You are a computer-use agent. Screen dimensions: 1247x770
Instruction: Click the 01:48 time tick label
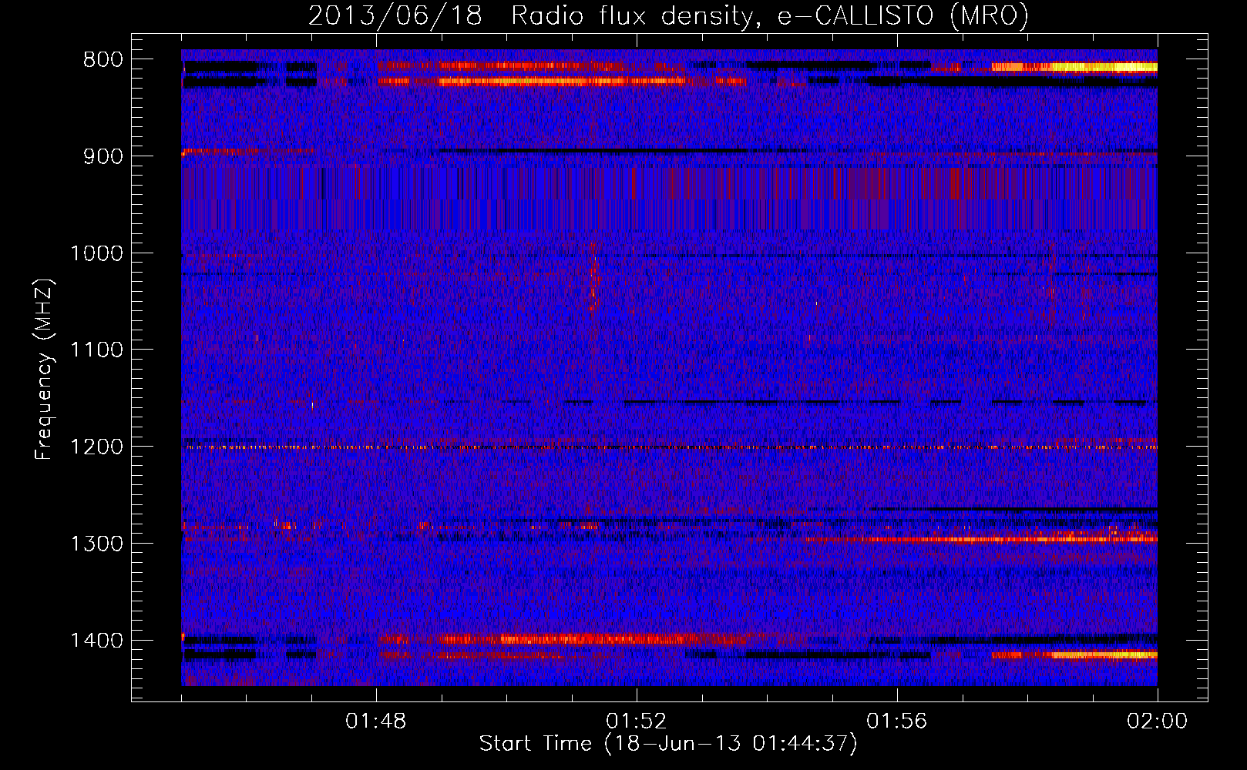click(376, 721)
